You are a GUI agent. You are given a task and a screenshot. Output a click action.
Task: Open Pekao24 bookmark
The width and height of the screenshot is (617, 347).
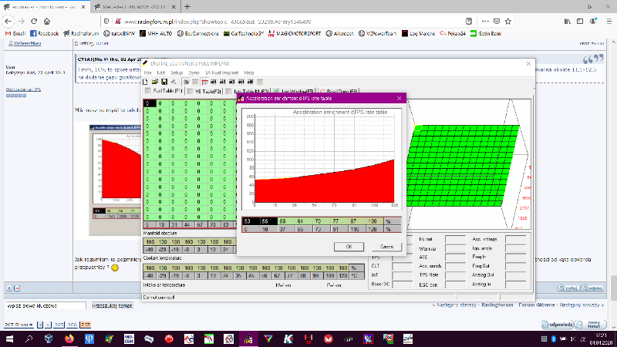point(453,33)
